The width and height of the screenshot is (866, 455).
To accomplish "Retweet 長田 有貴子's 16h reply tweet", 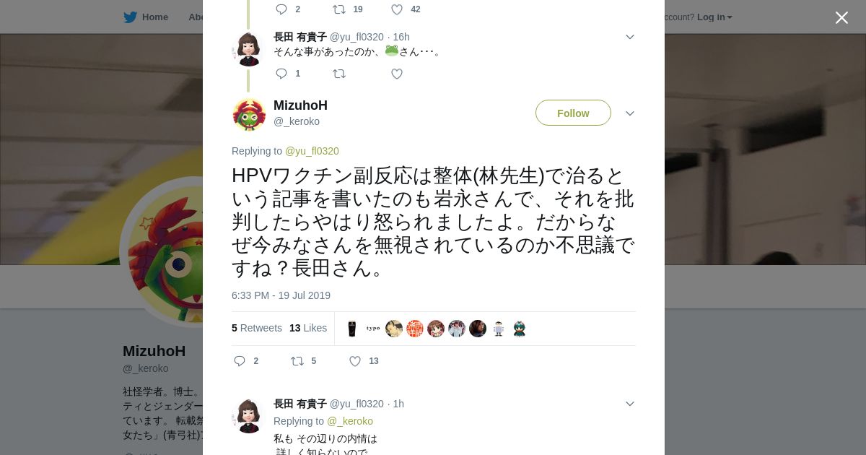I will (339, 74).
